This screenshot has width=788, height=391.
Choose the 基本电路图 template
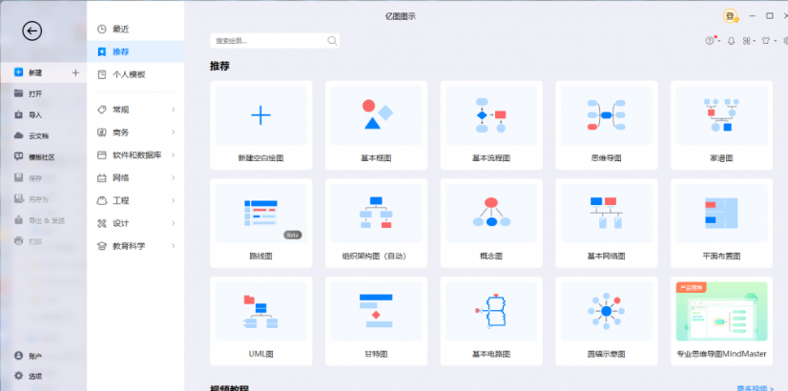tap(491, 321)
